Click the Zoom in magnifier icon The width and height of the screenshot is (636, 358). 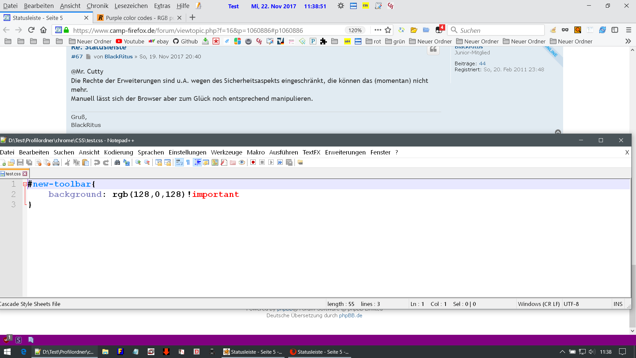pyautogui.click(x=138, y=162)
